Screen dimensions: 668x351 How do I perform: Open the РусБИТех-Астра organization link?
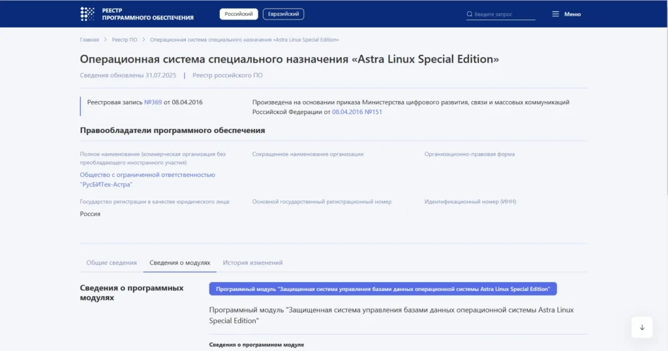pos(147,180)
